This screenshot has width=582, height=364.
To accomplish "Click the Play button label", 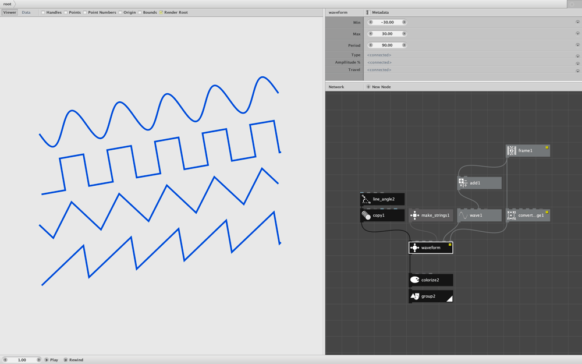I will coord(54,360).
